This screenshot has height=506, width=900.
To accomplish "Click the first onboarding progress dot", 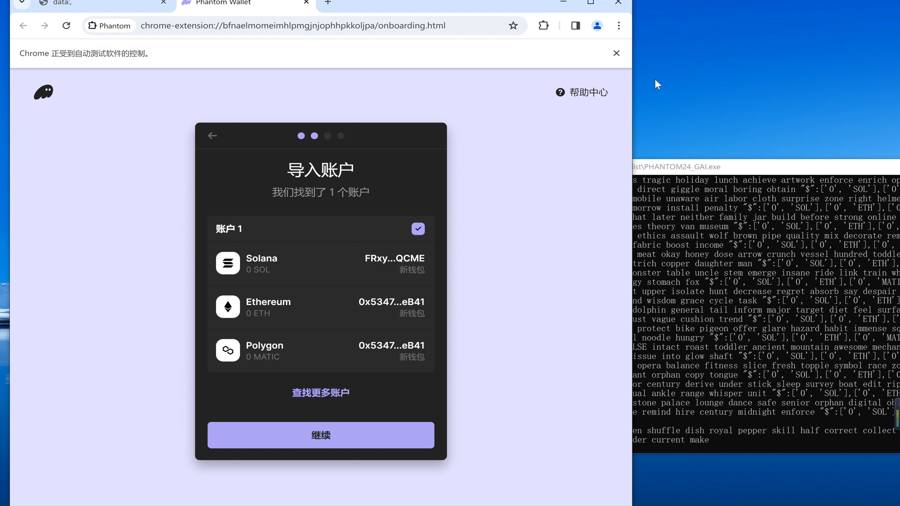I will coord(301,136).
